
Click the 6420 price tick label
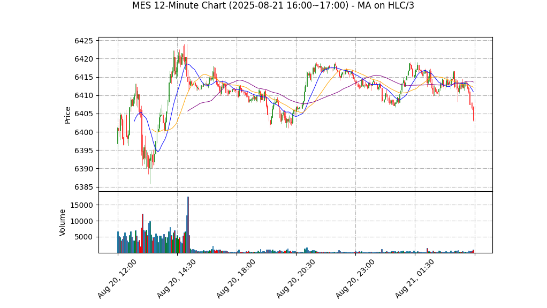[x=83, y=59]
